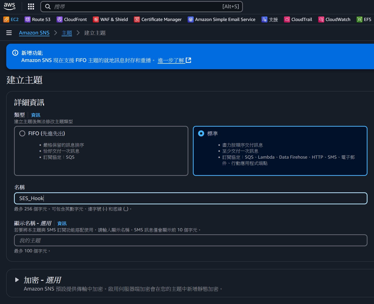Click the search magnifier icon
The width and height of the screenshot is (374, 304).
[48, 6]
